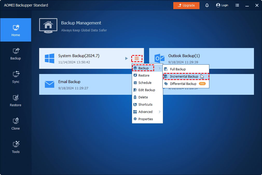Click timestamp 9/18/2024 11:29:27
This screenshot has width=262, height=175.
coord(73,88)
